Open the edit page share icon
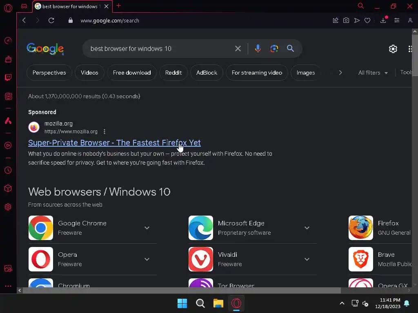The image size is (418, 313). (336, 20)
